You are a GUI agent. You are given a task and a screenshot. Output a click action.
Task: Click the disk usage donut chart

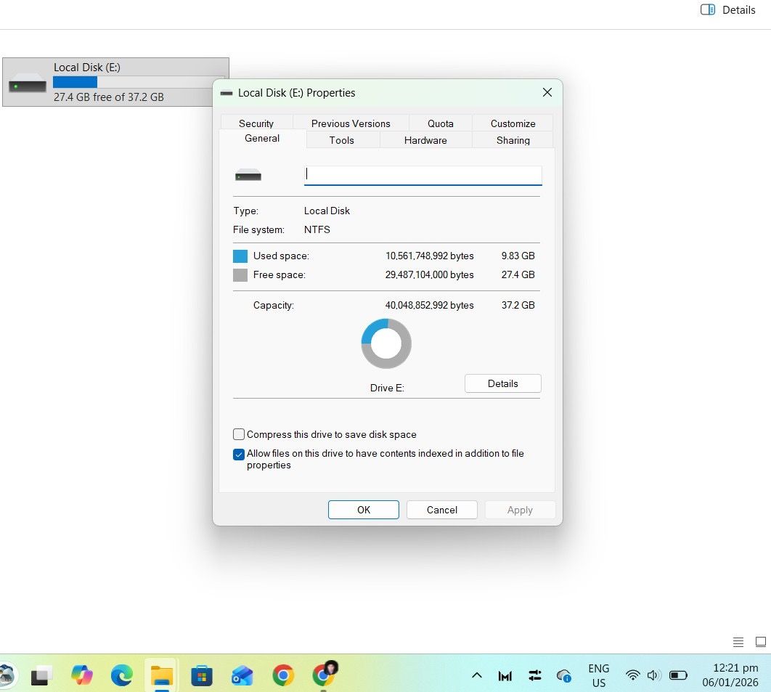tap(386, 343)
